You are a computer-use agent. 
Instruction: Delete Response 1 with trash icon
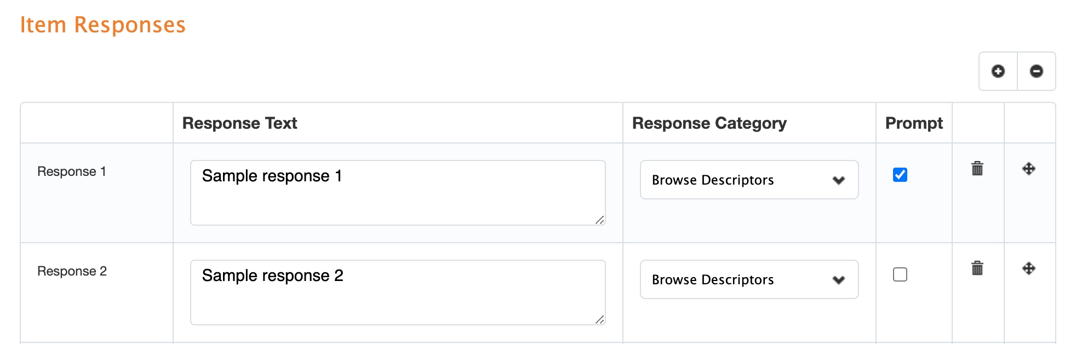(x=977, y=168)
